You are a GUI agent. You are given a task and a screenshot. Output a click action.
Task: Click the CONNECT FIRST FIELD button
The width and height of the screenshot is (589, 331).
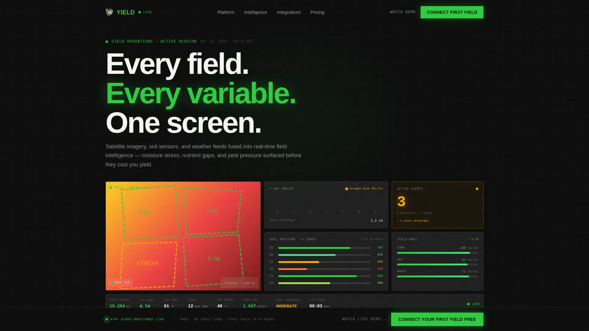452,12
